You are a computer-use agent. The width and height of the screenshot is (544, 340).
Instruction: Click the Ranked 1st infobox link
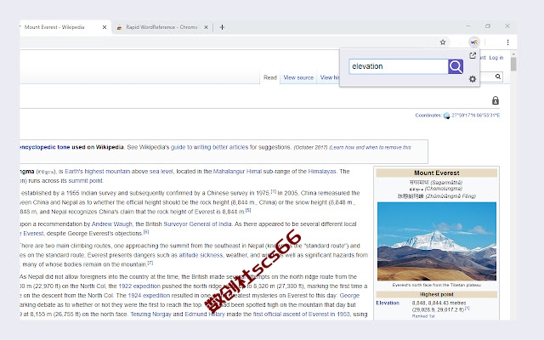(x=423, y=316)
